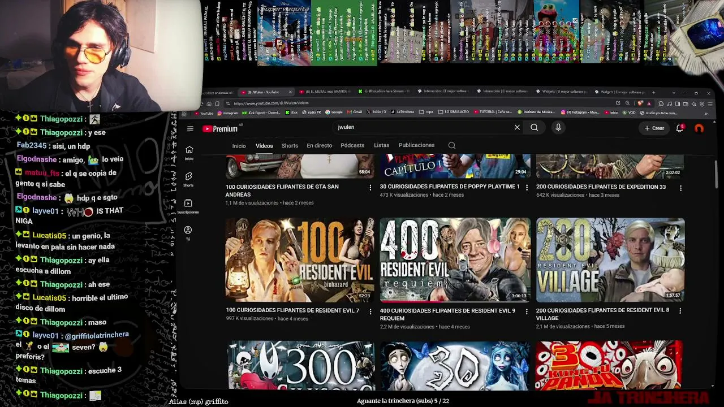
Task: Open '30 CURIOSIDADES FLIPANTES DE POPPY PLAYTIME 1'
Action: 450,187
